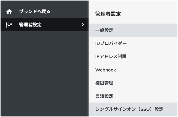Select IPアドレス制限 option
The height and width of the screenshot is (117, 178).
coord(111,56)
